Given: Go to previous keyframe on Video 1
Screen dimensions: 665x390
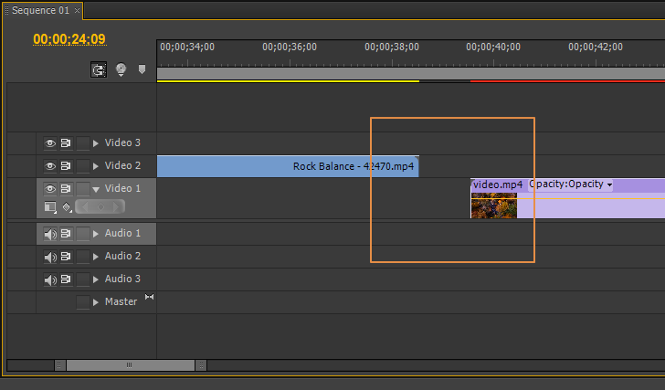Looking at the screenshot, I should (x=84, y=206).
